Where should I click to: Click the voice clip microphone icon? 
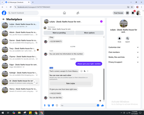pos(45,106)
